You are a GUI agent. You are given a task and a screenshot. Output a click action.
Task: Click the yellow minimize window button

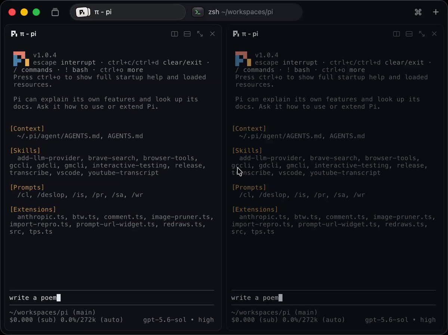coord(24,12)
